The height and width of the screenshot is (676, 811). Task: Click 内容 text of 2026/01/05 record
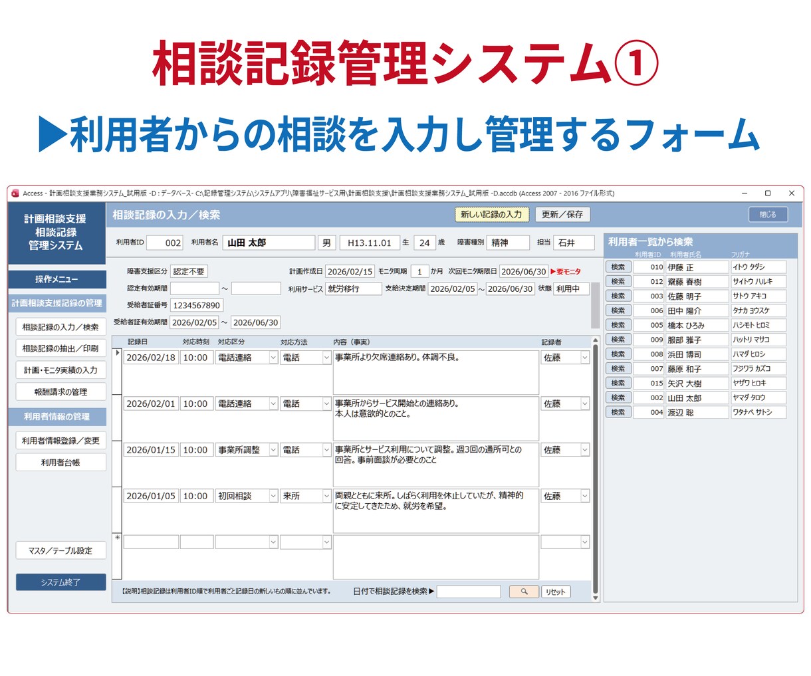coord(435,510)
